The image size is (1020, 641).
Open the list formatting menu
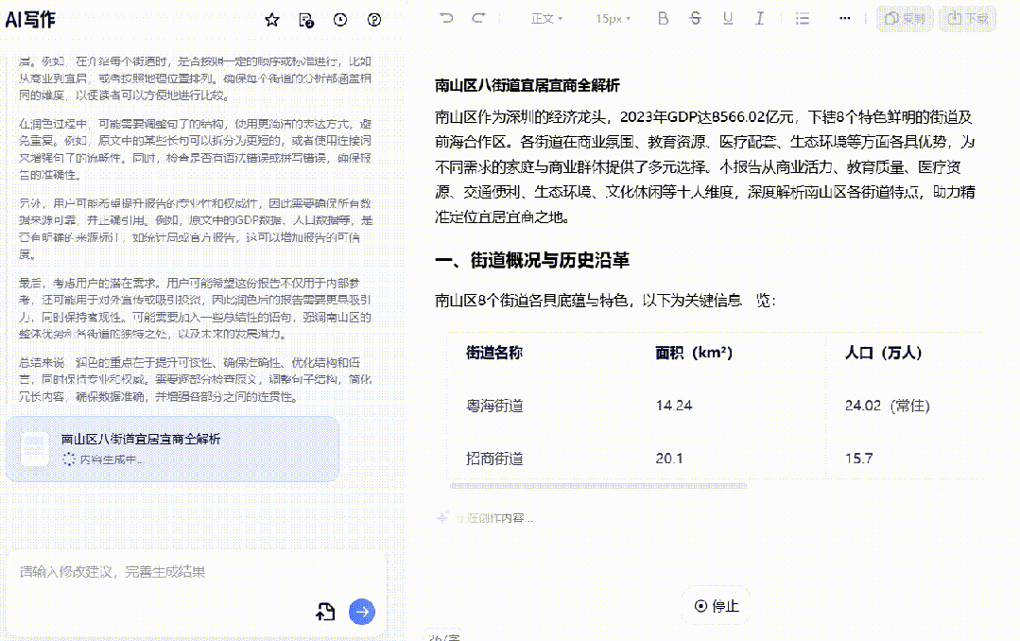click(803, 18)
